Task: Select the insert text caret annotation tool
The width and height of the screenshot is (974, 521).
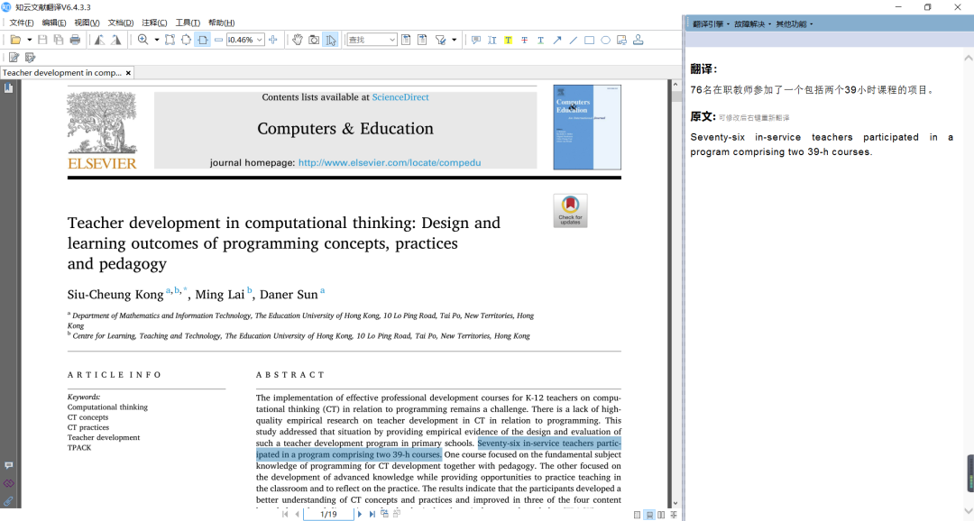Action: (492, 40)
